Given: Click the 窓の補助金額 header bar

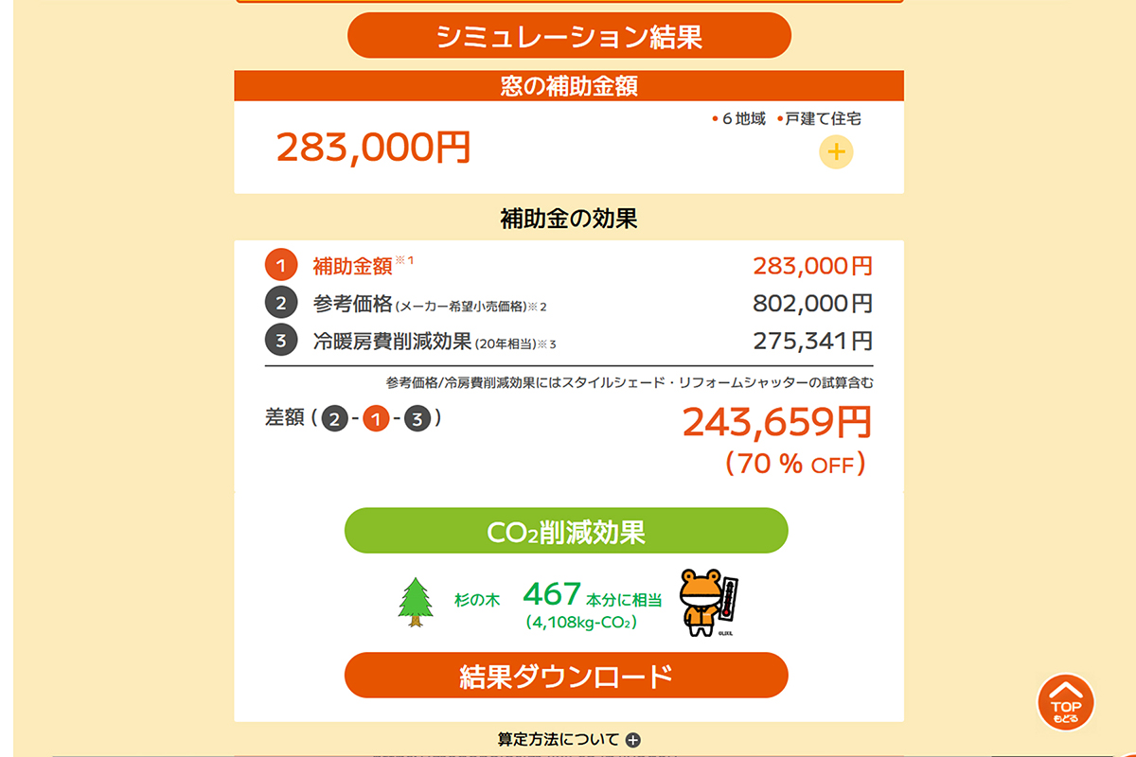Looking at the screenshot, I should [568, 84].
